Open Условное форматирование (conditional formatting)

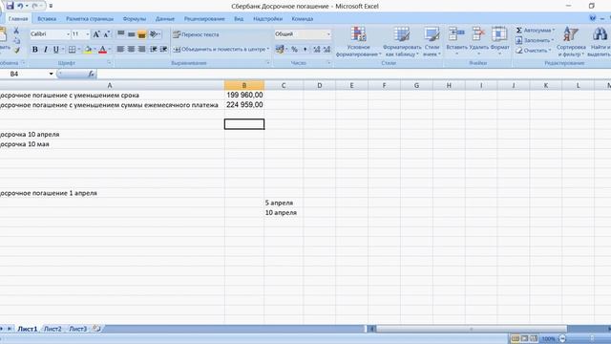click(359, 42)
